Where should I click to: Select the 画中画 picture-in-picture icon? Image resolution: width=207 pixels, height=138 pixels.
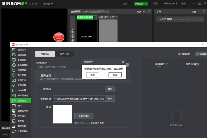coord(14,121)
